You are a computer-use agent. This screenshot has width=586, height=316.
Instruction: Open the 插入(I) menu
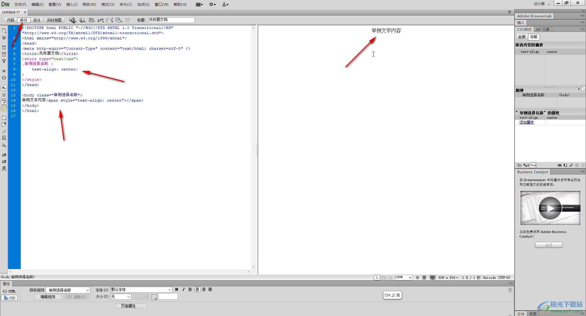72,4
